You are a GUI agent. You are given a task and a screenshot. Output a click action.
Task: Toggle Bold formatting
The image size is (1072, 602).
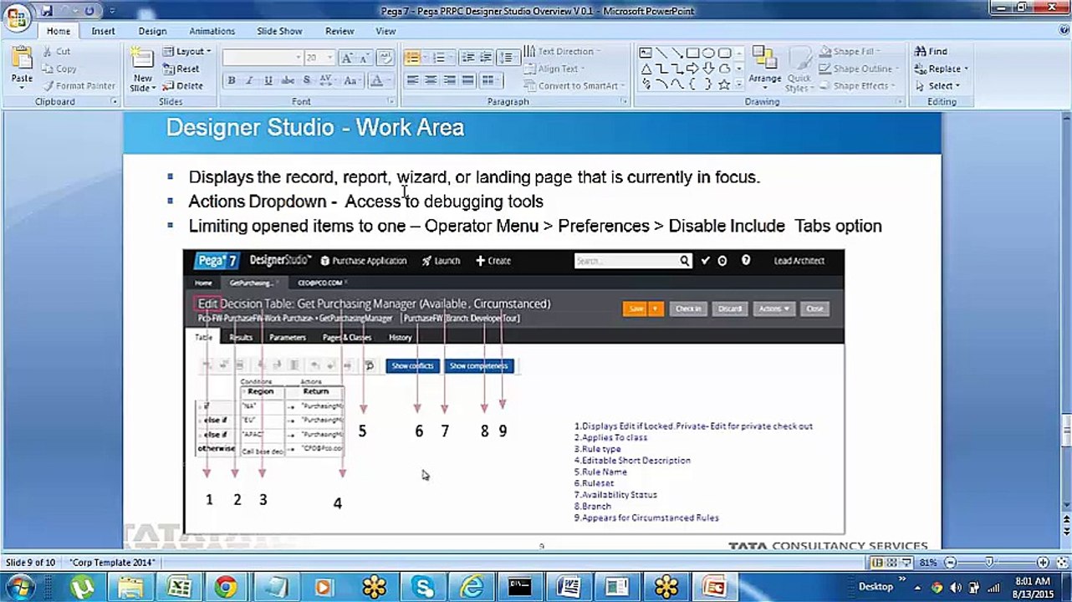click(232, 80)
